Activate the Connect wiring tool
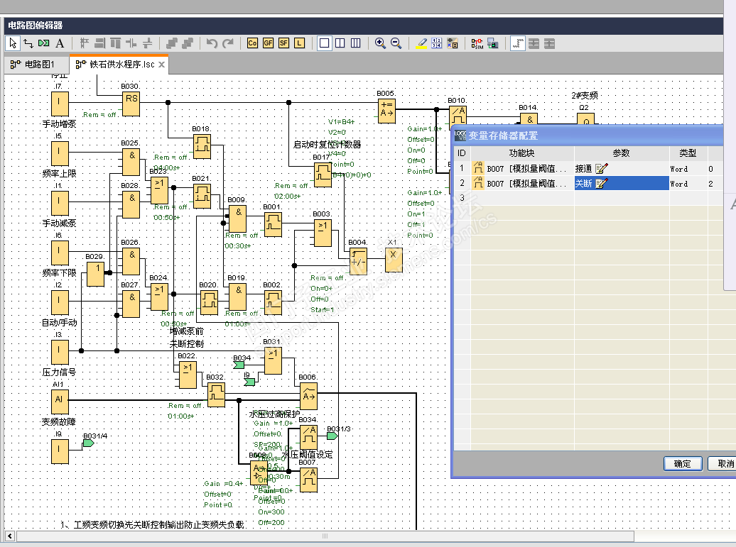The image size is (736, 547). coord(28,43)
